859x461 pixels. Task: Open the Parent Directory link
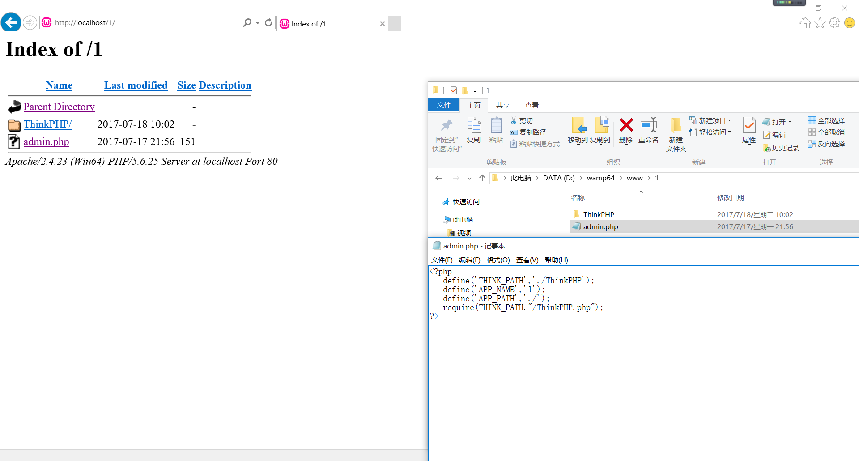[59, 107]
